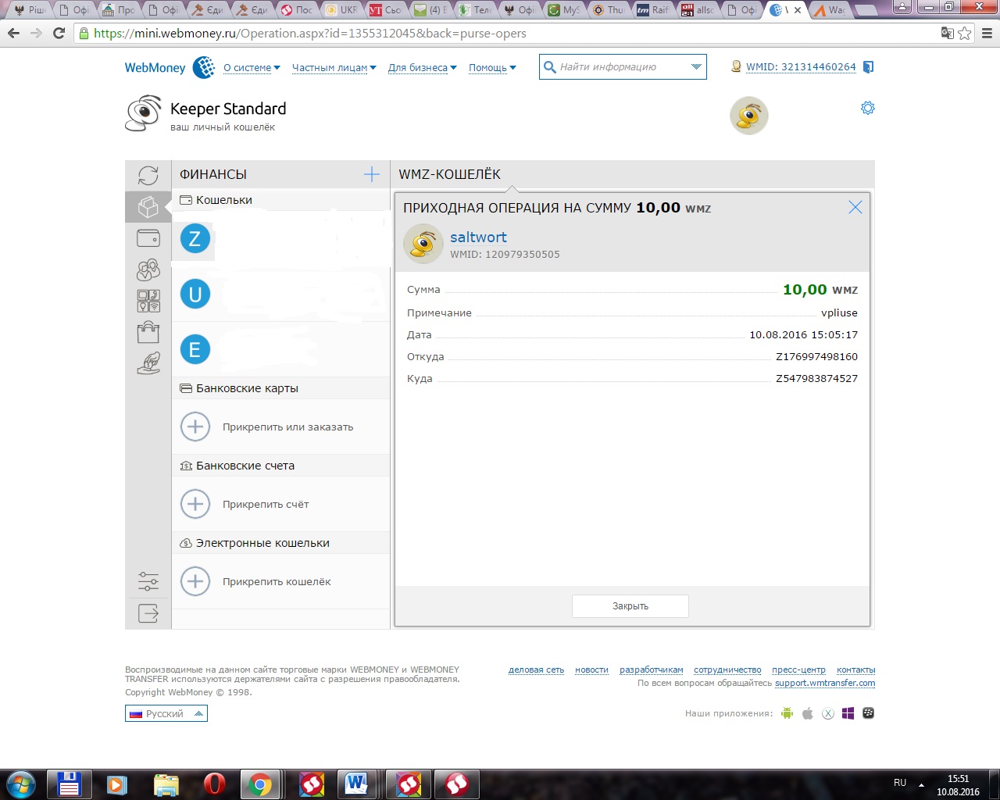This screenshot has width=1000, height=800.
Task: Select the E wallet icon
Action: pyautogui.click(x=195, y=349)
